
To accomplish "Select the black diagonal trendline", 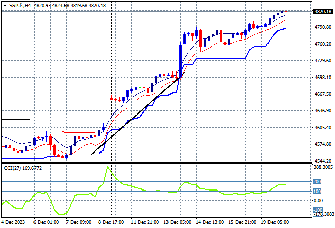I will 138,113.
